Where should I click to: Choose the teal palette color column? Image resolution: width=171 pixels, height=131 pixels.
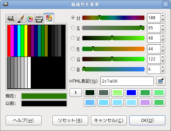click(x=39, y=41)
